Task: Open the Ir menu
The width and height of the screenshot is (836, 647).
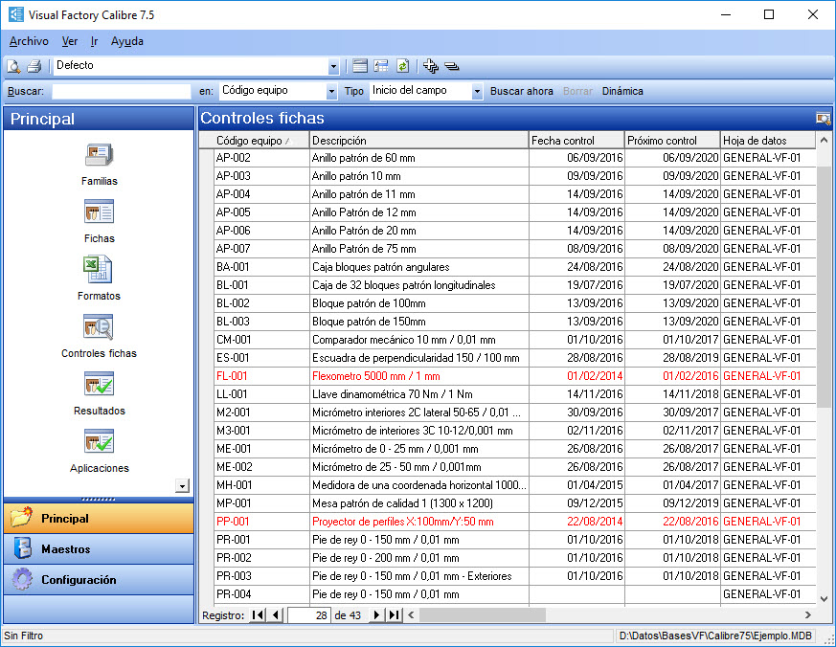Action: tap(94, 41)
